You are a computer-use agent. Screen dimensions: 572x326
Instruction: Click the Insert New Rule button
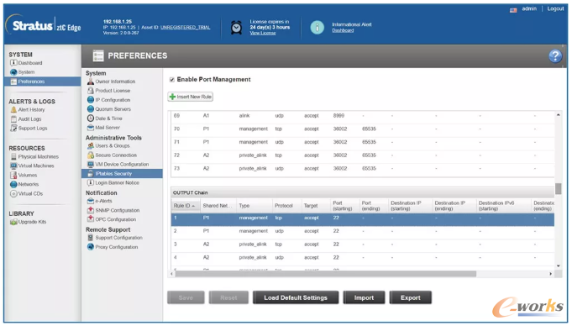point(190,97)
